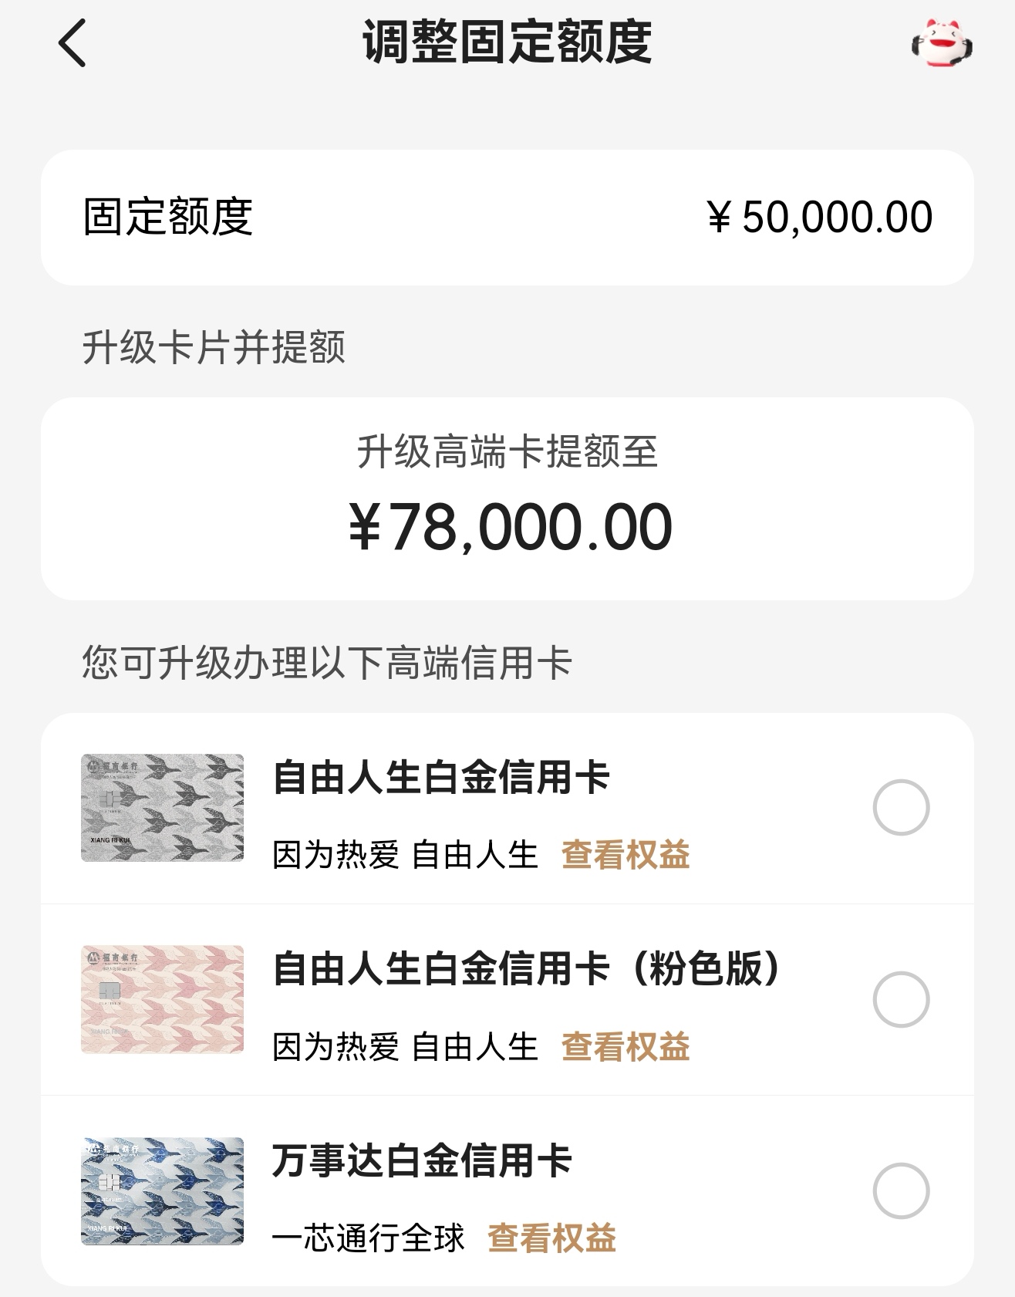Select the 万事达白金信用卡 radio button

pos(900,1191)
